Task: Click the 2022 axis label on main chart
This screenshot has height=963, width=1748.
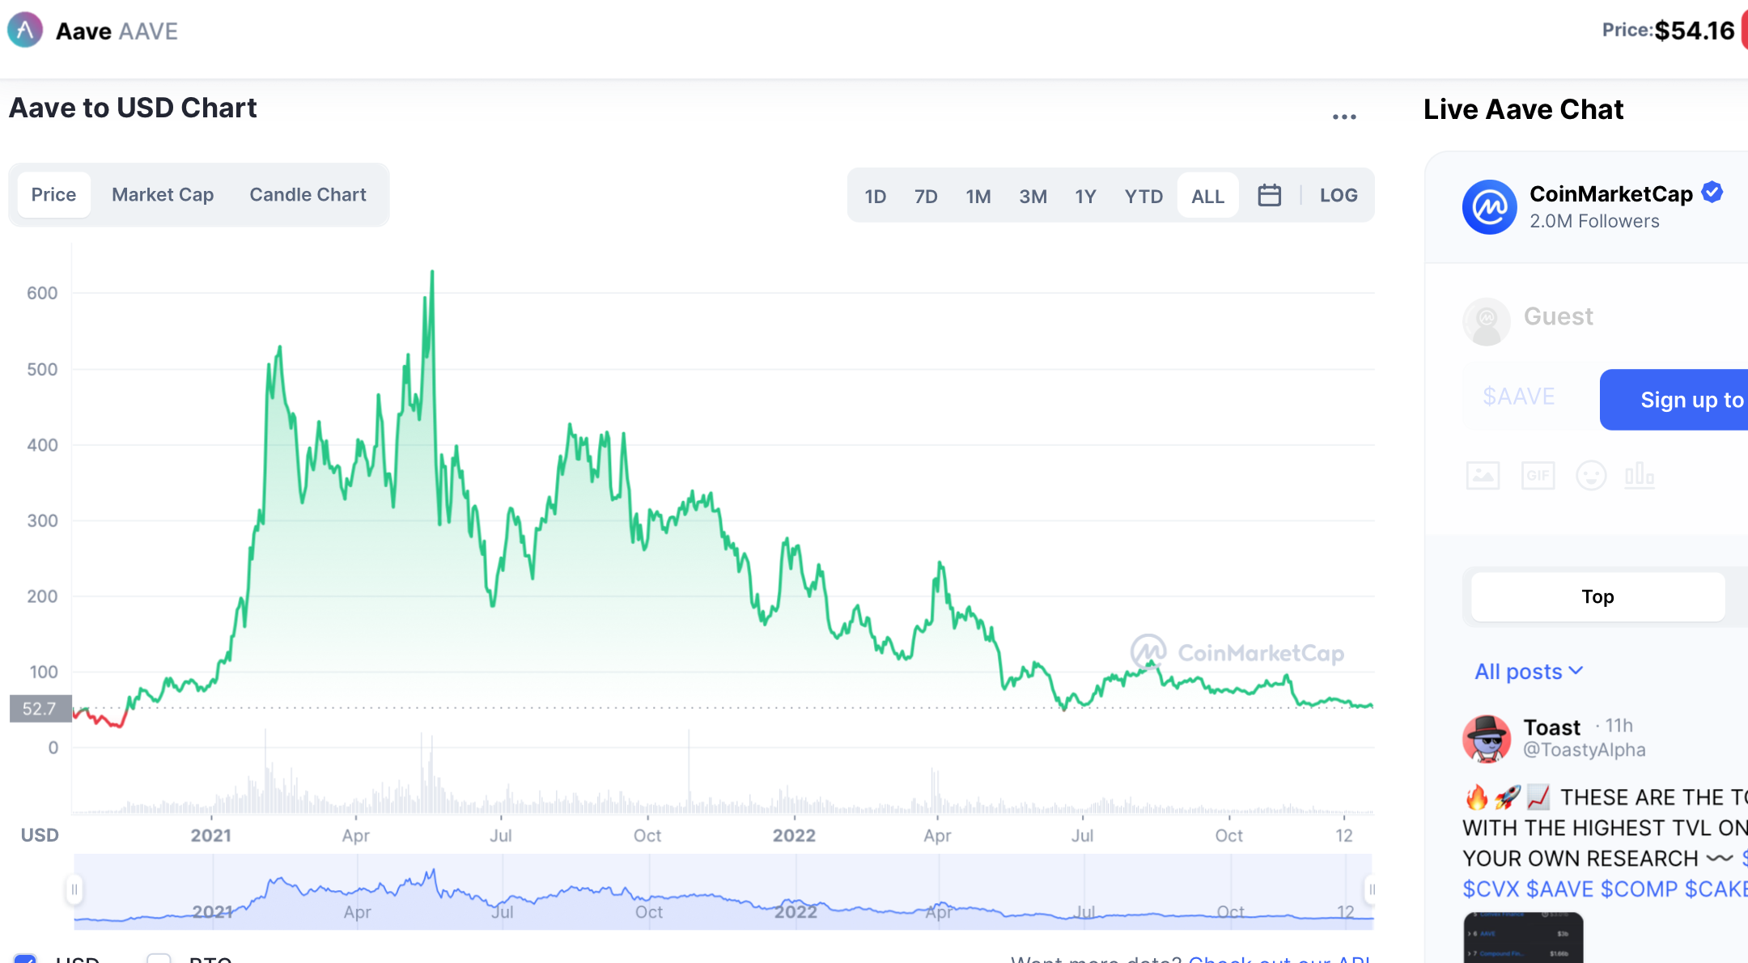Action: coord(794,836)
